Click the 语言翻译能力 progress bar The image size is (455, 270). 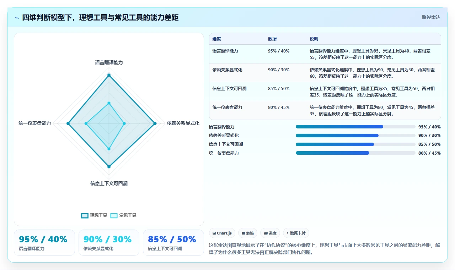[x=355, y=127]
